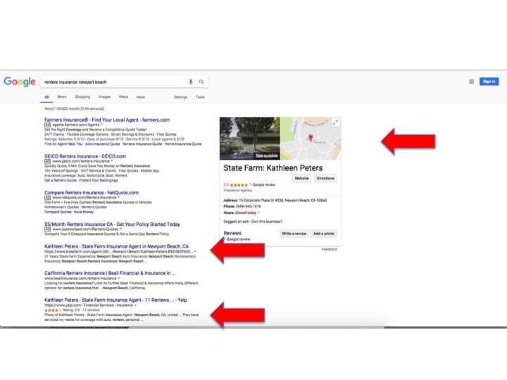
Task: Open the $5/Month Renters Insurance CA ad
Action: coord(112,224)
